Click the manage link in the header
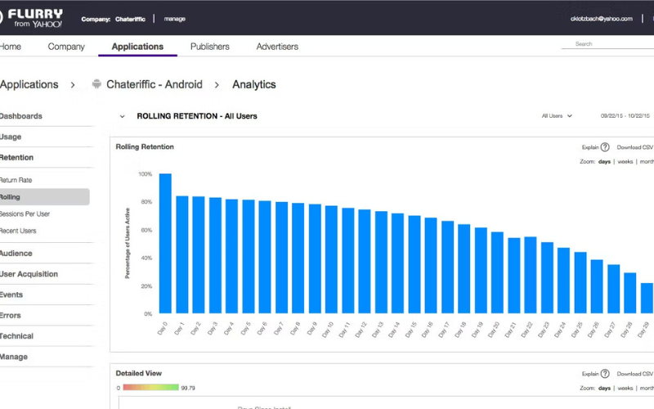654x409 pixels. 175,19
